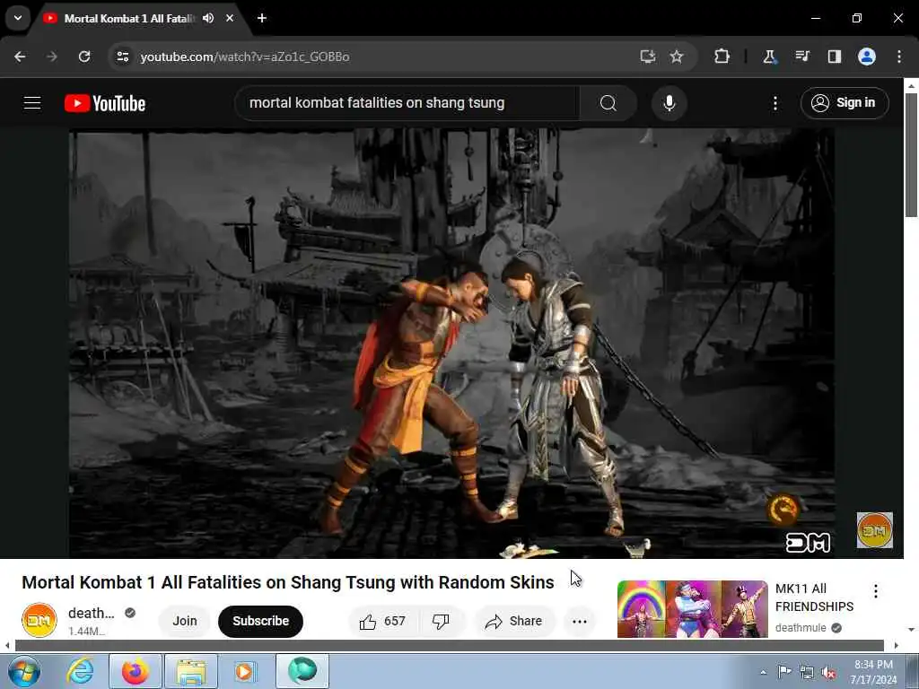Search with voice microphone button
This screenshot has height=689, width=919.
pyautogui.click(x=669, y=103)
